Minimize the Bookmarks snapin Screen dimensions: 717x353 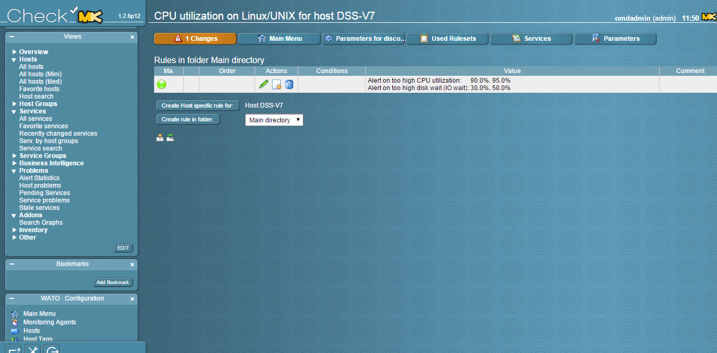12,264
